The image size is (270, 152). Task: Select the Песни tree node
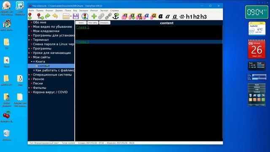click(38, 84)
